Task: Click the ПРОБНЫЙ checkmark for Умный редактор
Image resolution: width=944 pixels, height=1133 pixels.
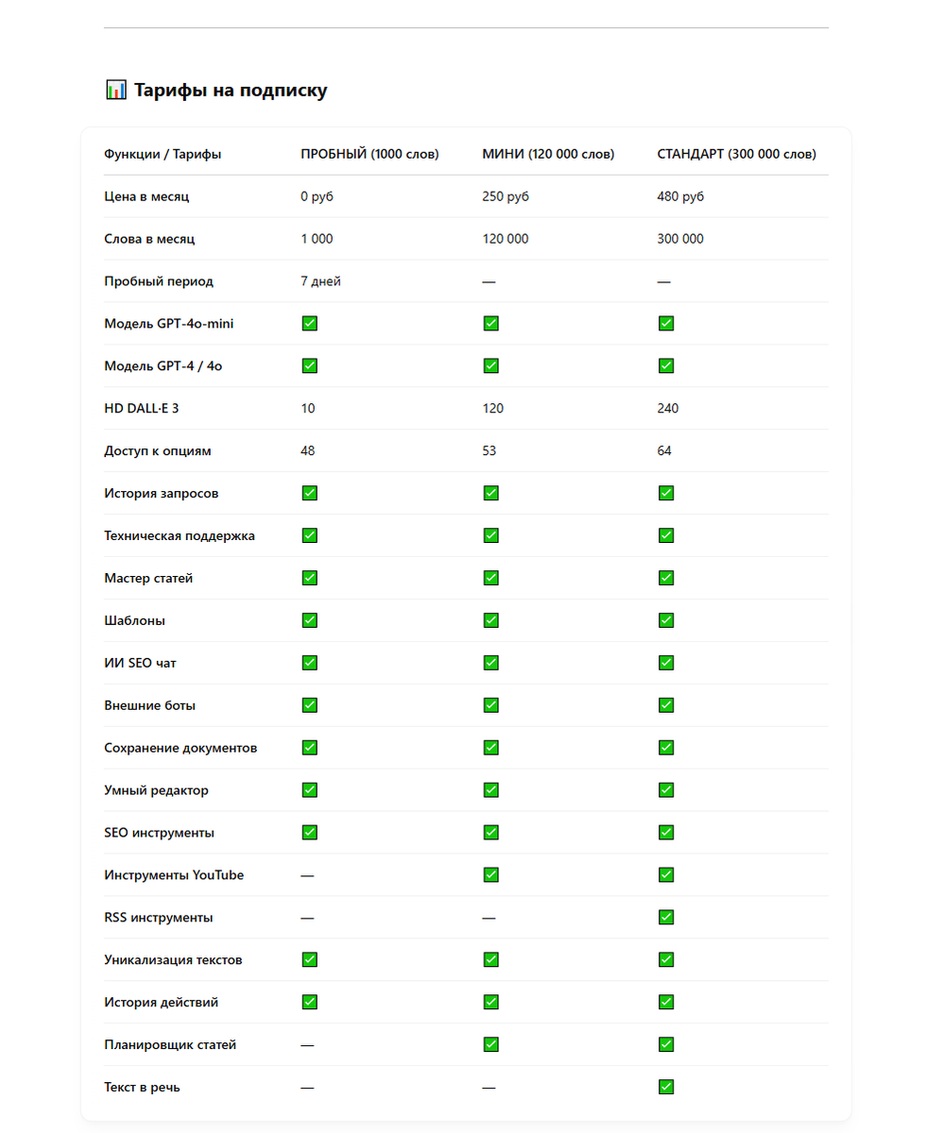Action: (x=309, y=789)
